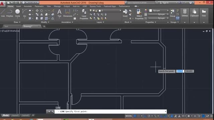Open the Home ribbon tab
Screen dimensions: 214x120
(10, 6)
